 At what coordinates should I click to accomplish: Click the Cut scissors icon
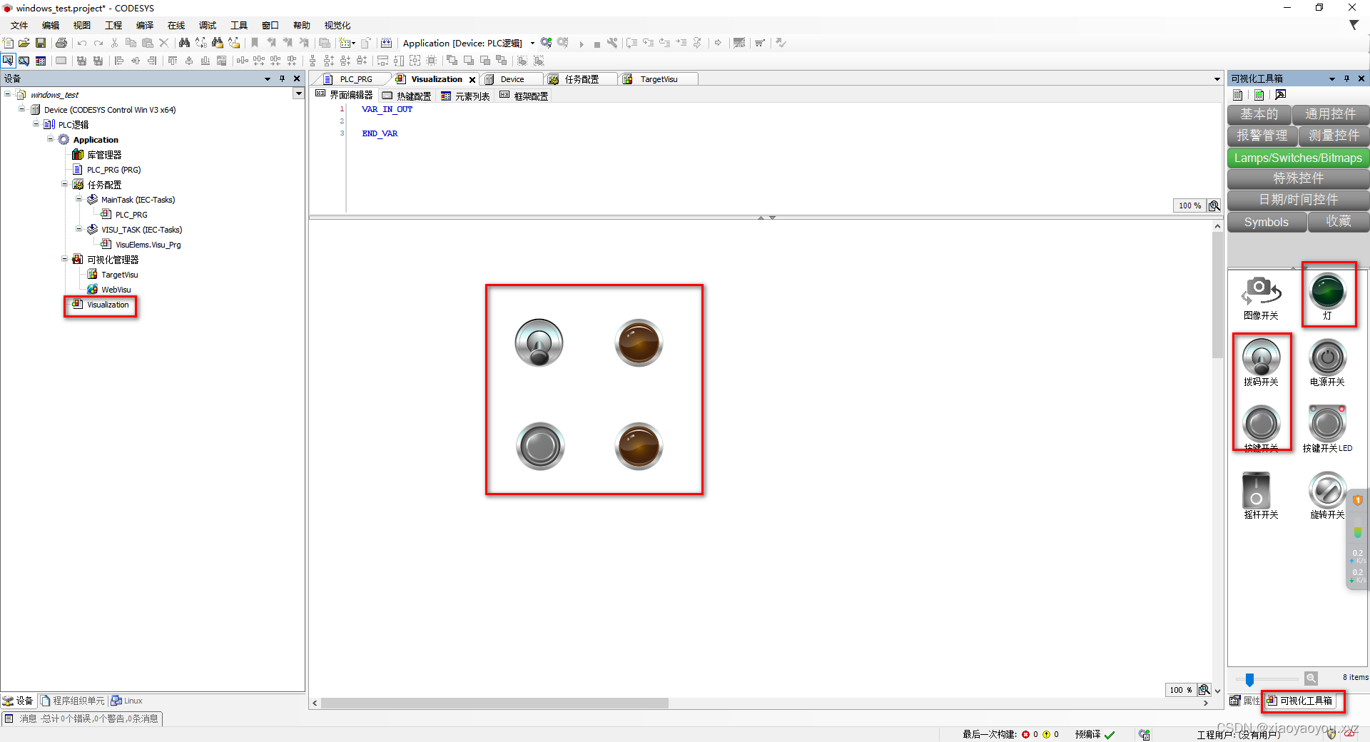pyautogui.click(x=114, y=43)
